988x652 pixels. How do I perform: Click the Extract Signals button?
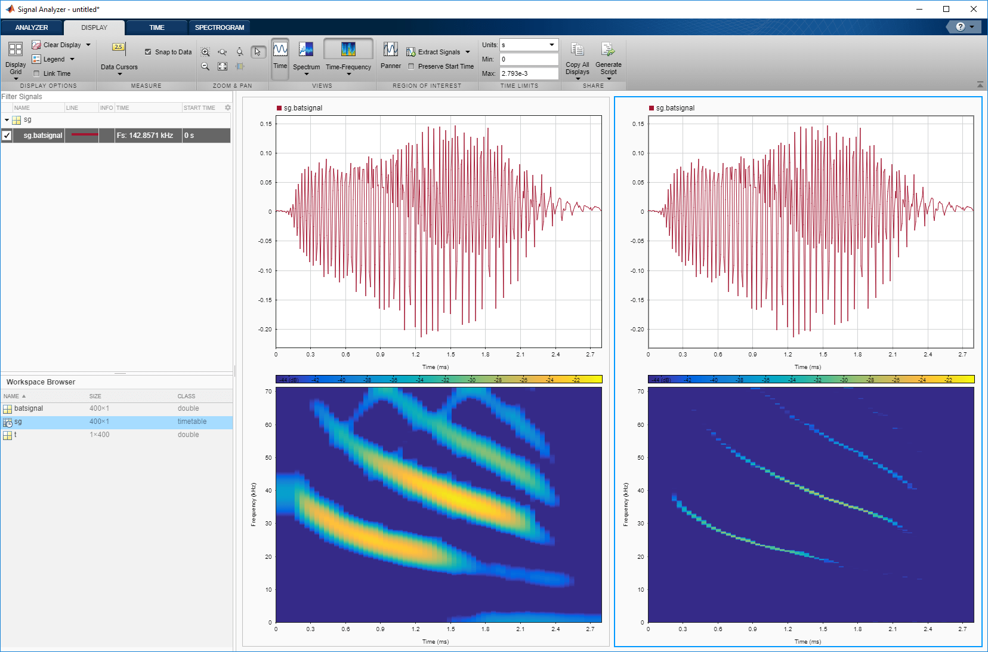pos(439,52)
